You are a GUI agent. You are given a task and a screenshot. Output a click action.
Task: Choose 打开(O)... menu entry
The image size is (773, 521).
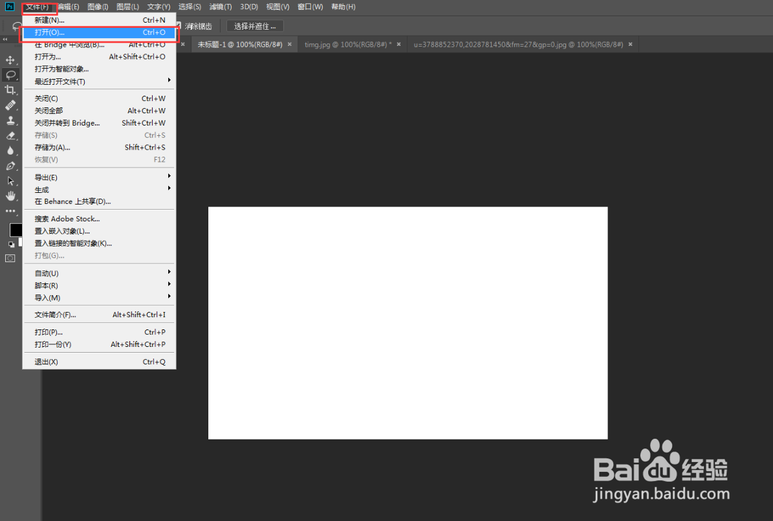tap(99, 32)
